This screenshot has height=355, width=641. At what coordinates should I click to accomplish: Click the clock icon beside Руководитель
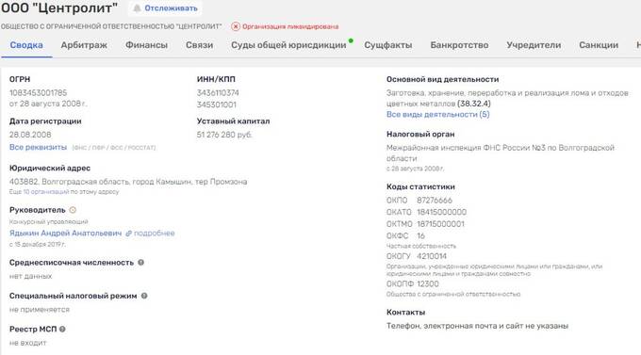[x=73, y=210]
